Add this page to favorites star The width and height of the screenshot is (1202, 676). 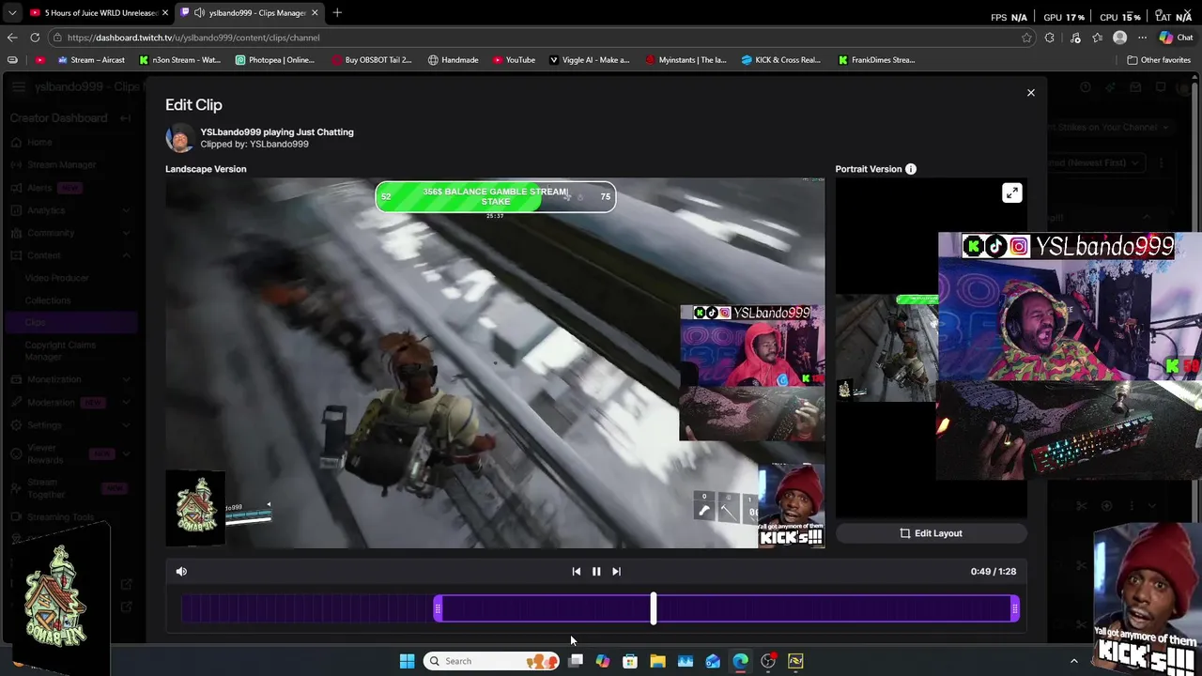point(1026,38)
